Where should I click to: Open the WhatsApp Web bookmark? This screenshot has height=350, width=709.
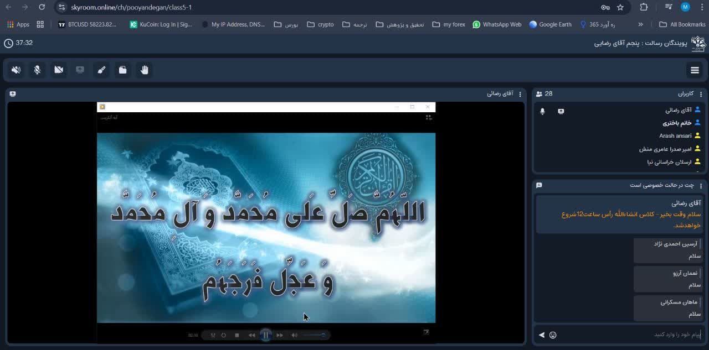pyautogui.click(x=497, y=24)
